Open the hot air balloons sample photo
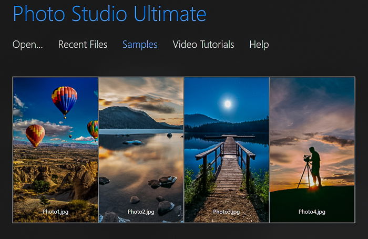This screenshot has width=368, height=239. 55,150
